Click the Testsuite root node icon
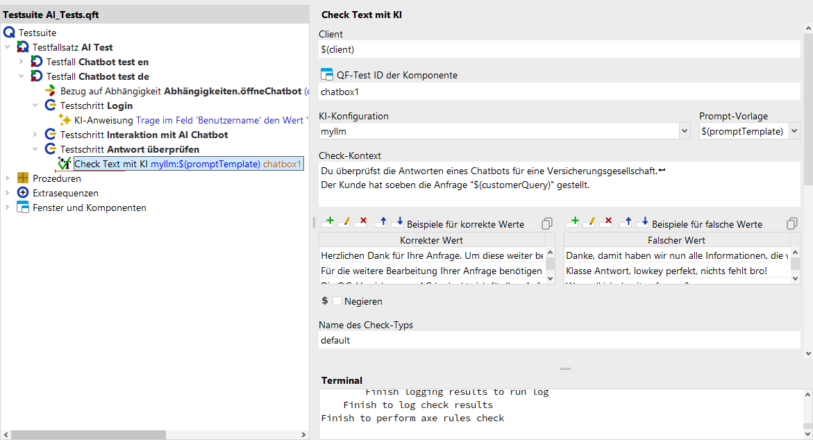This screenshot has width=813, height=440. point(9,33)
